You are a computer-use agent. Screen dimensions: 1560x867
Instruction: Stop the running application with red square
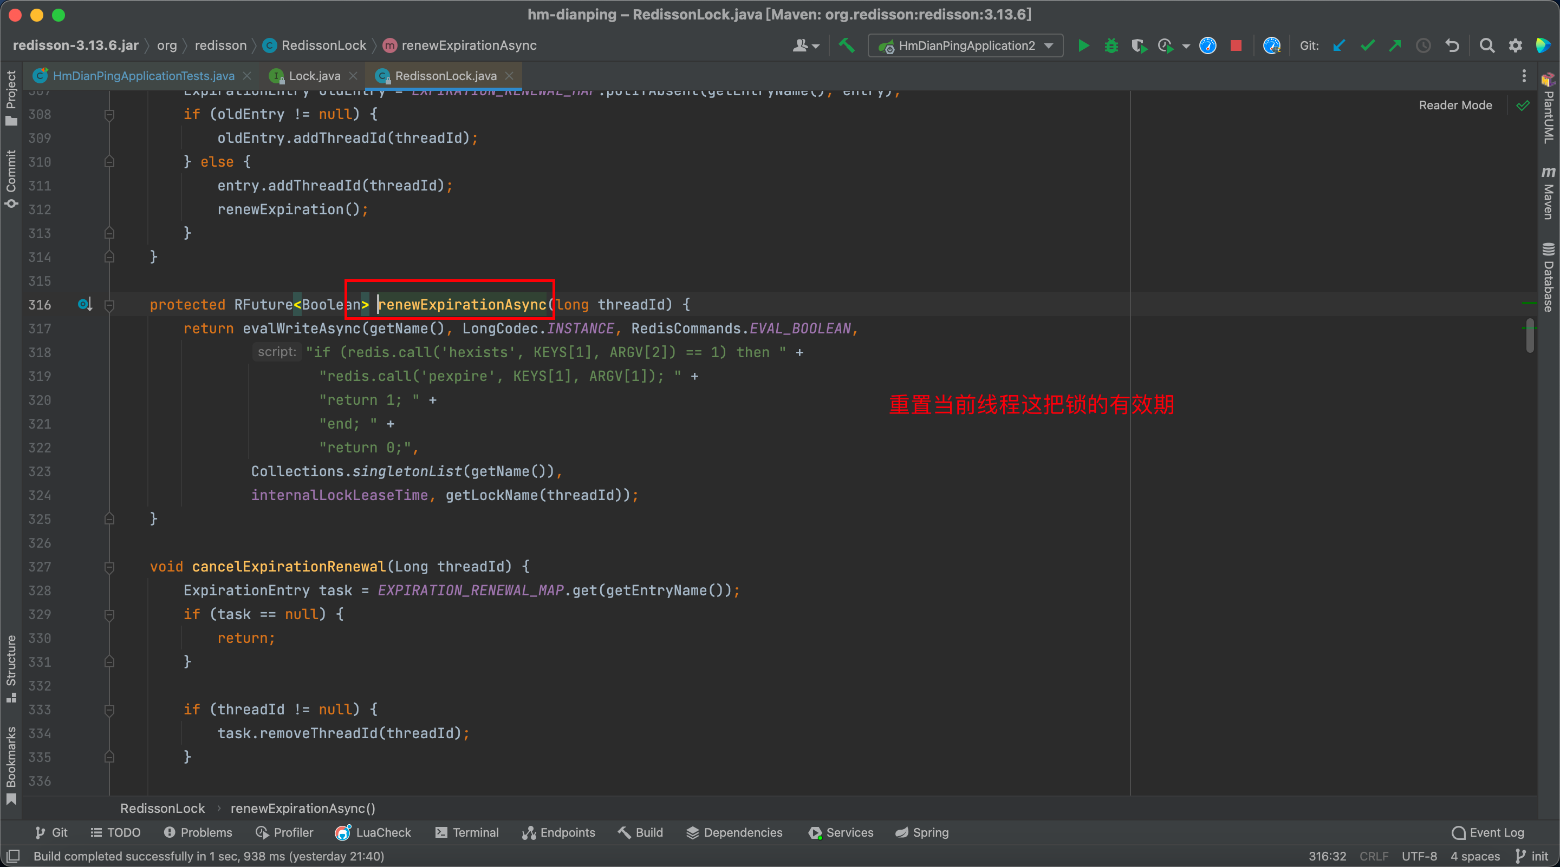pyautogui.click(x=1236, y=45)
